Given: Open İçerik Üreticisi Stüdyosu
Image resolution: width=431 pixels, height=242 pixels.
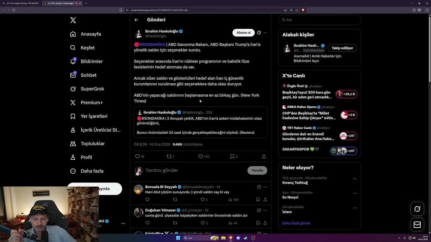Looking at the screenshot, I should click(95, 130).
